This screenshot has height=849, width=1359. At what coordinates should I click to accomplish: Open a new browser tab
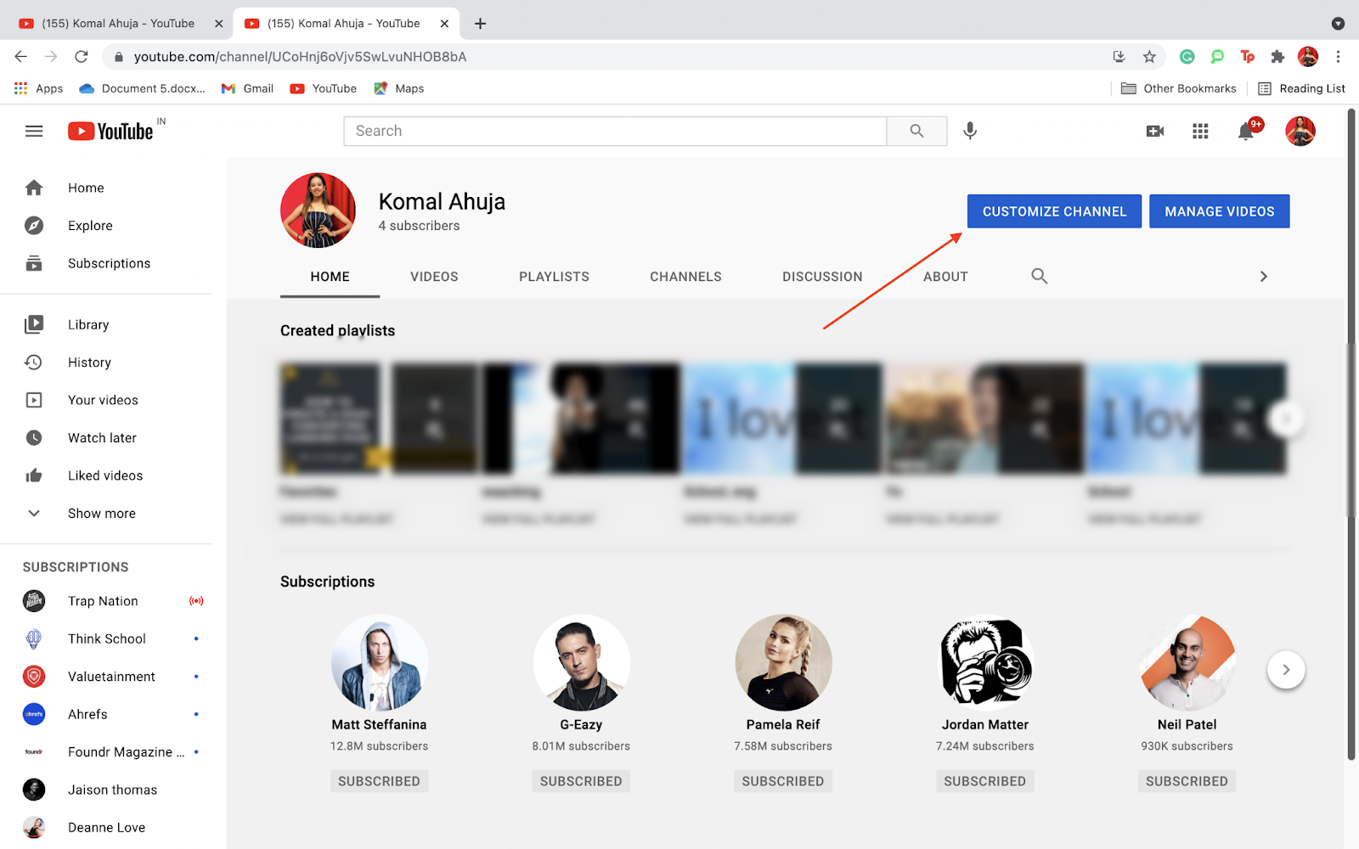coord(480,24)
